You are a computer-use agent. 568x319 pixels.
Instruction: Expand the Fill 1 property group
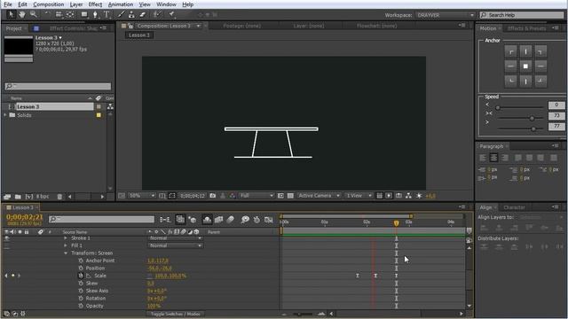coord(66,245)
